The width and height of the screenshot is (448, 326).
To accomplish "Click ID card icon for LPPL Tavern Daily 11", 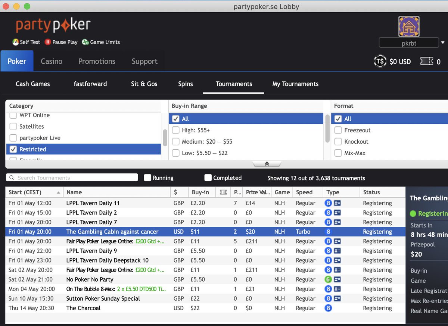I will pyautogui.click(x=337, y=203).
